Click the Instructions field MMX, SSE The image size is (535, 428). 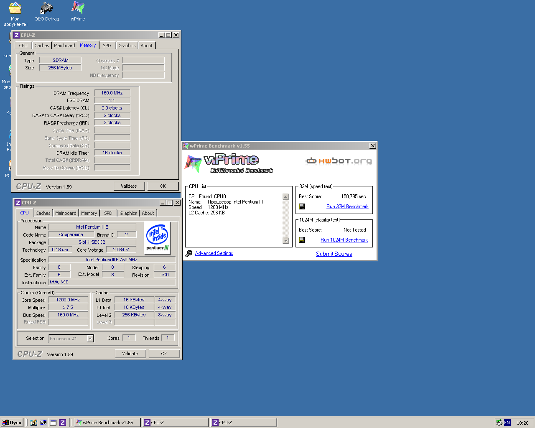point(112,282)
